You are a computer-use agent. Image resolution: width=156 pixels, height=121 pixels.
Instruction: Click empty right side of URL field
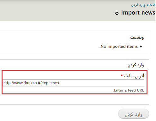pos(101,83)
